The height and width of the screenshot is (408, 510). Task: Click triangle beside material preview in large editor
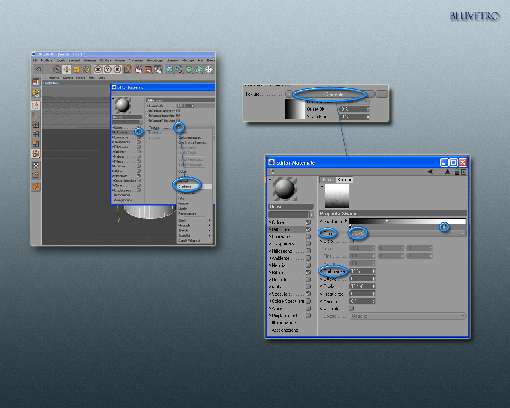click(270, 180)
